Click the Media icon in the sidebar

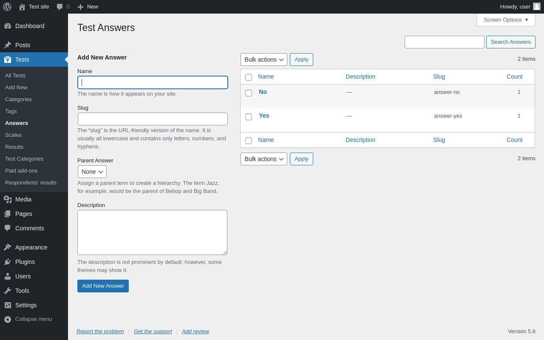click(x=8, y=199)
